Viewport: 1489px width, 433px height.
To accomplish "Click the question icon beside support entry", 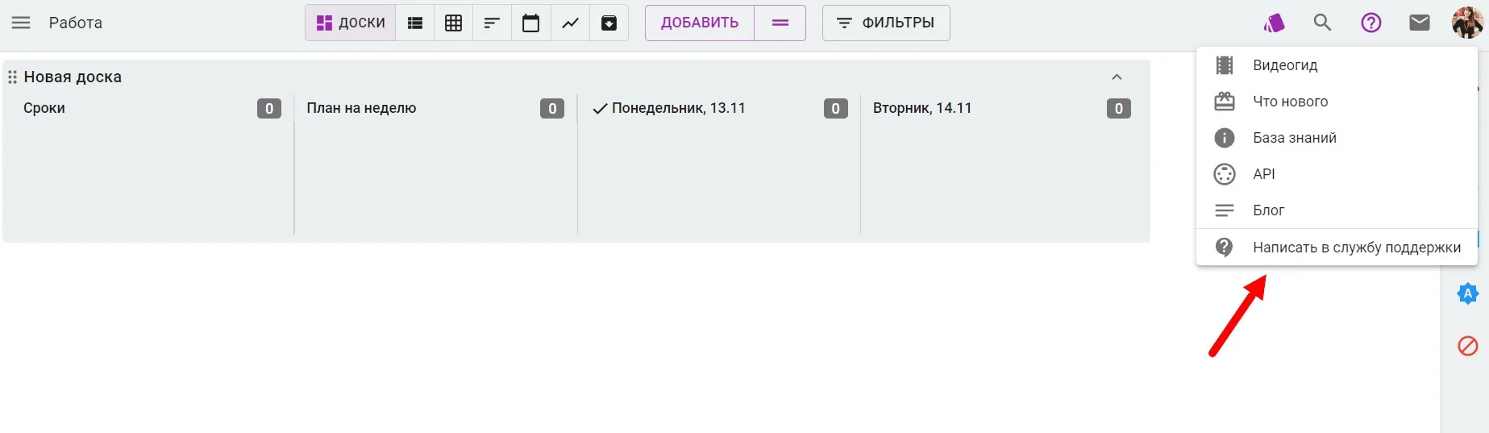I will (1225, 247).
